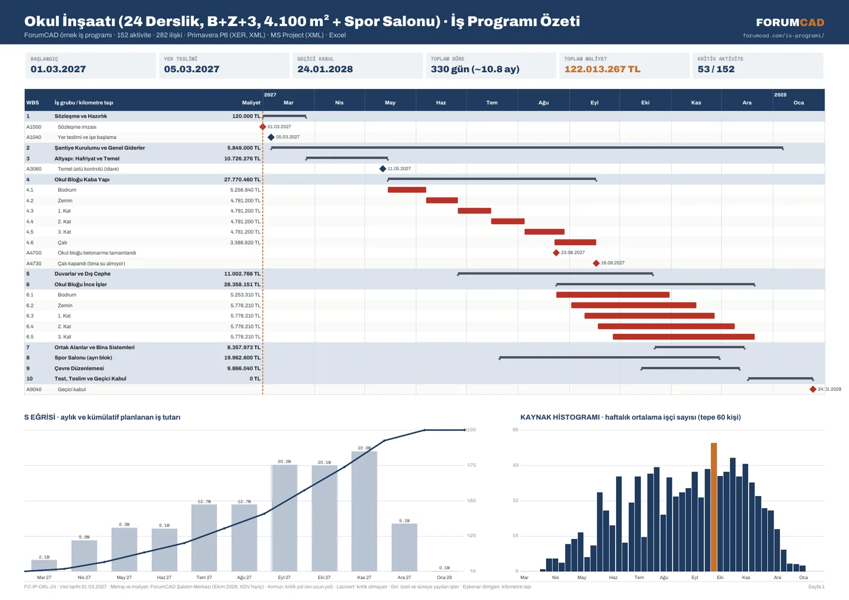Image resolution: width=849 pixels, height=600 pixels.
Task: Click the red Gantt bar for 4.6 Çatı
Action: pos(575,242)
